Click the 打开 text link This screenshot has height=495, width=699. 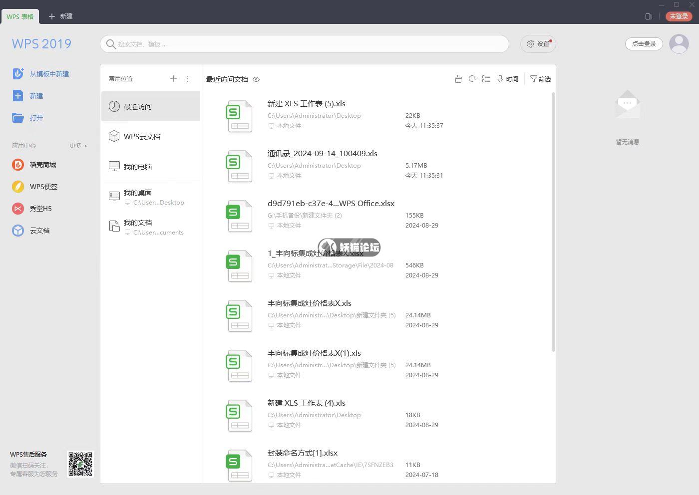(36, 118)
